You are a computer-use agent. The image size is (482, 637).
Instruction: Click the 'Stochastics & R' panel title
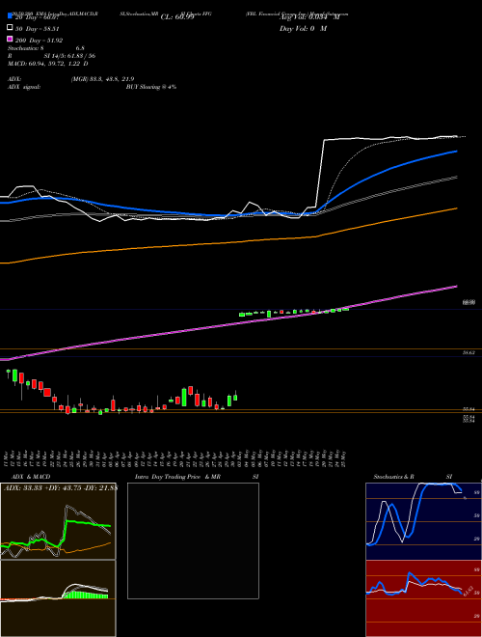pos(393,477)
